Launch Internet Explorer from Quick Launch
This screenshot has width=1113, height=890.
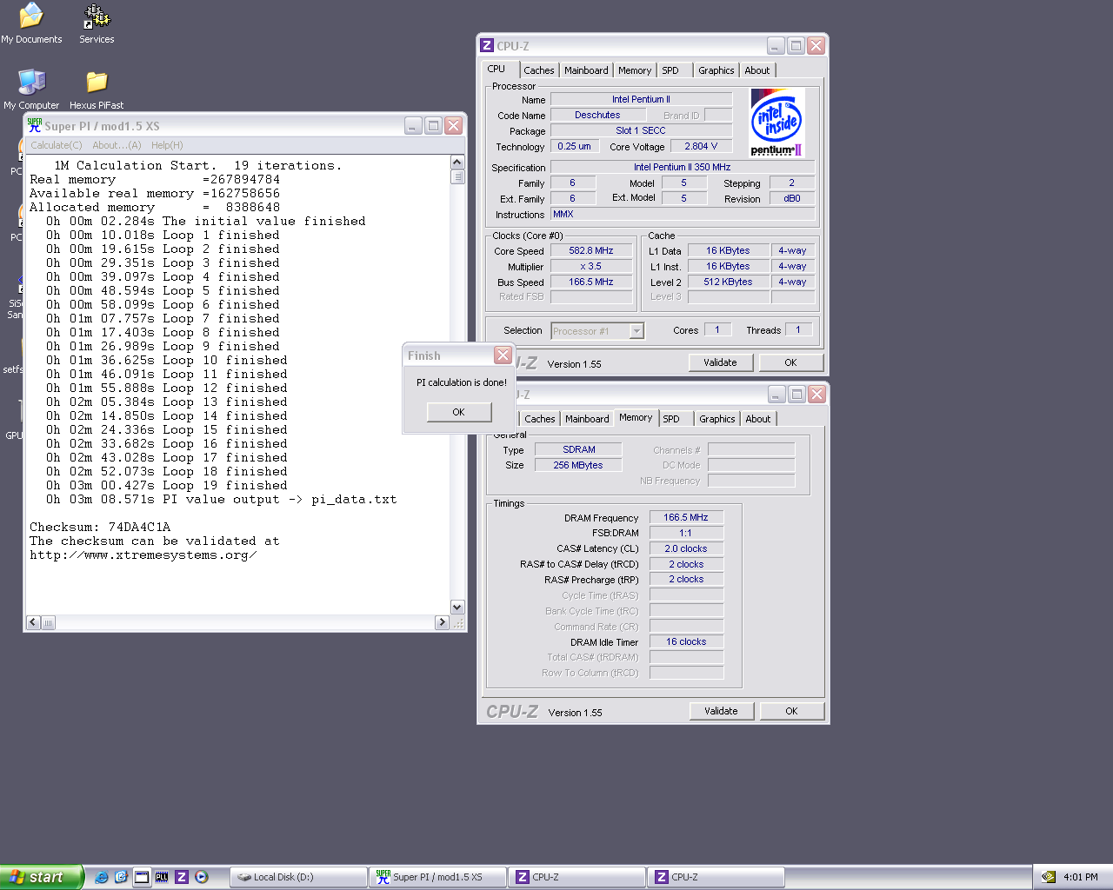tap(102, 877)
